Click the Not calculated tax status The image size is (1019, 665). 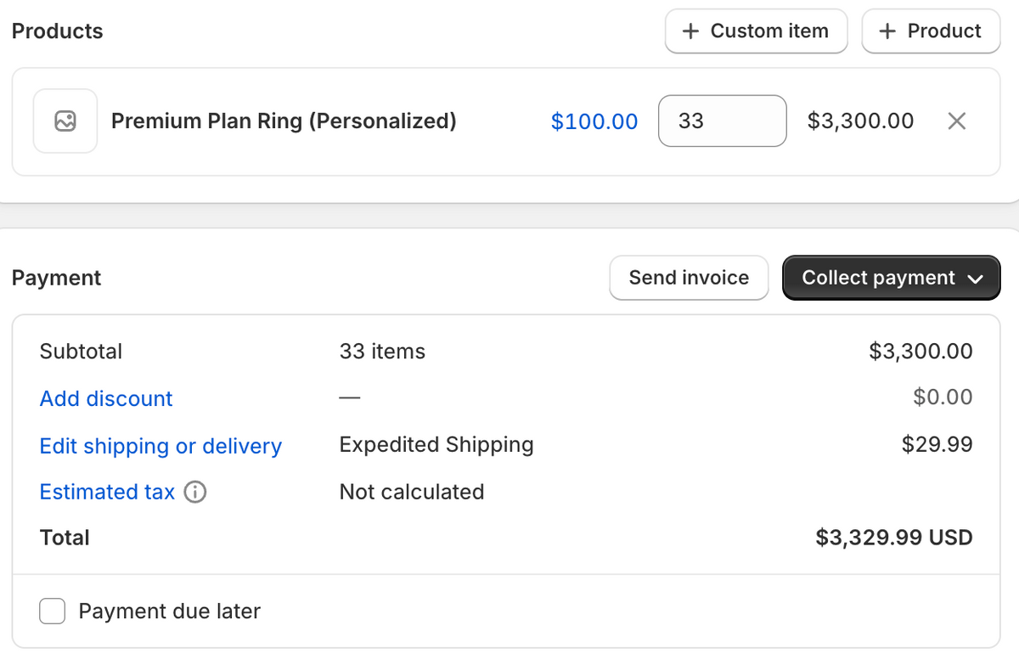pyautogui.click(x=412, y=492)
